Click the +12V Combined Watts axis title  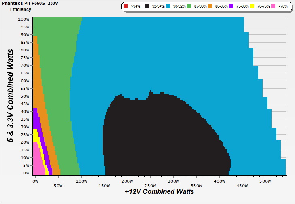pos(159,191)
